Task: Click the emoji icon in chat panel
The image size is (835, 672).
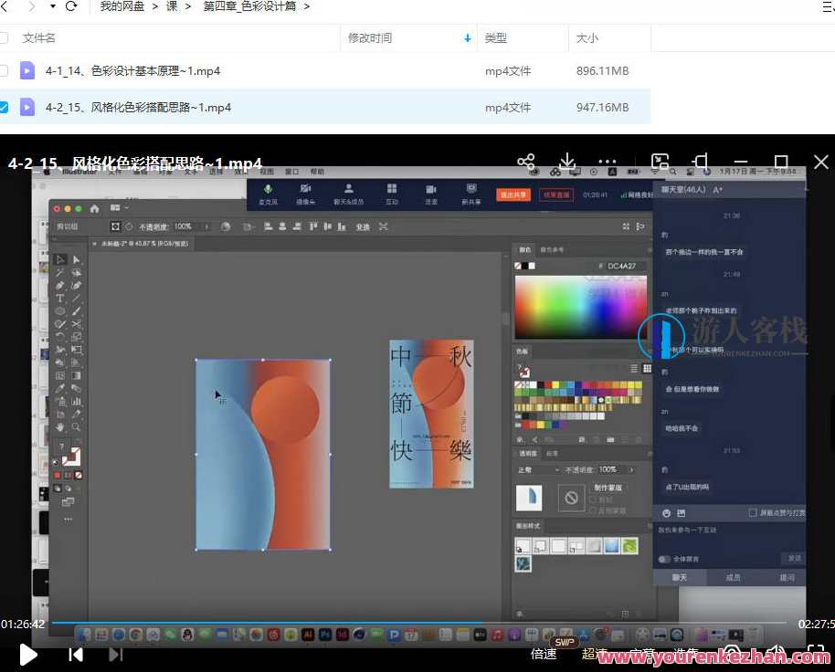Action: point(666,513)
